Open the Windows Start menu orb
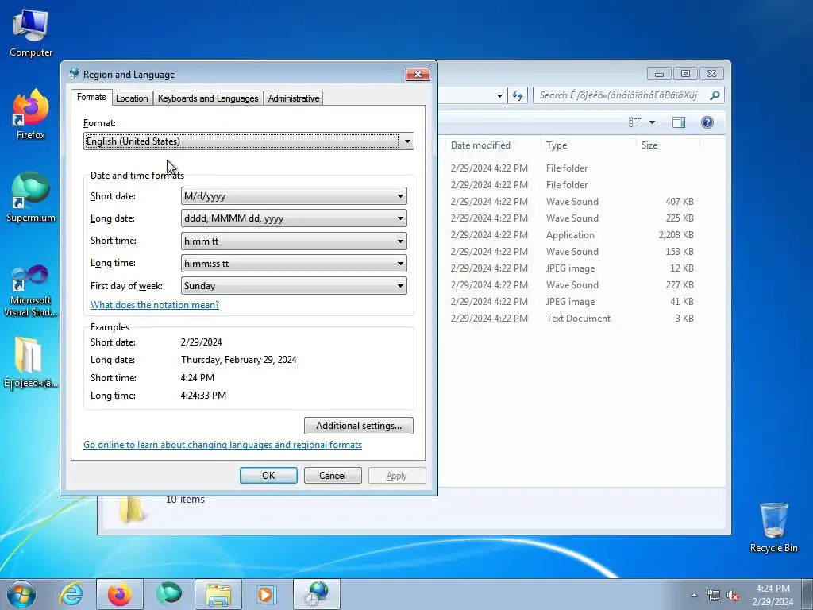813x610 pixels. pyautogui.click(x=21, y=594)
